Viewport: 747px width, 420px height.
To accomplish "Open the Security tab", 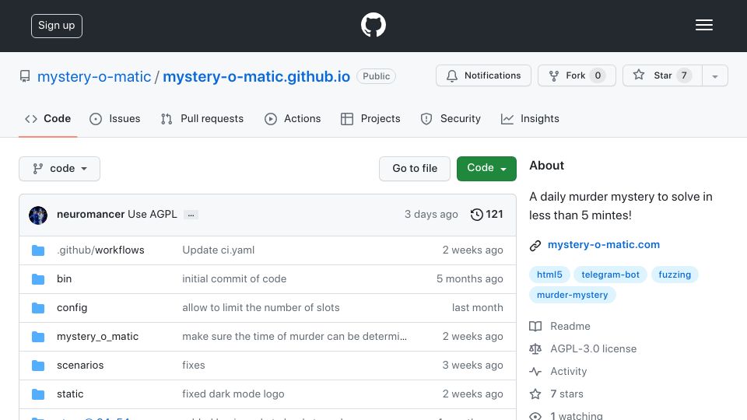I will [451, 118].
